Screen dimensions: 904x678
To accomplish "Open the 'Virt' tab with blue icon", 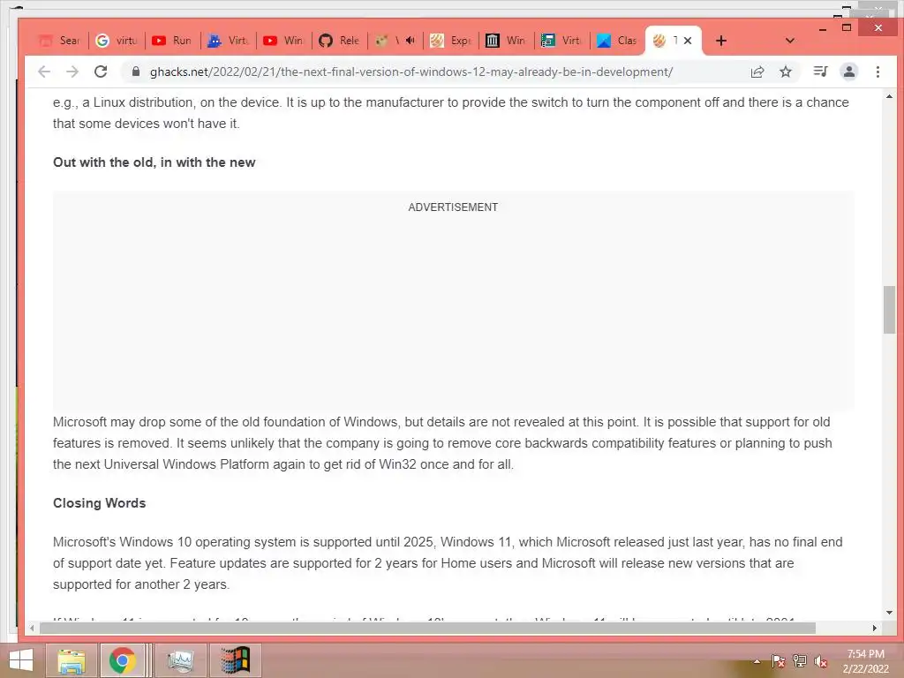I will (x=228, y=41).
